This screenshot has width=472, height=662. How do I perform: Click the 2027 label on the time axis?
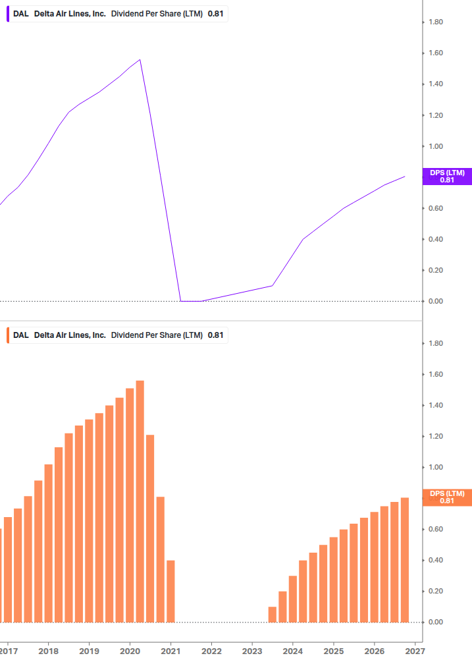pyautogui.click(x=415, y=651)
